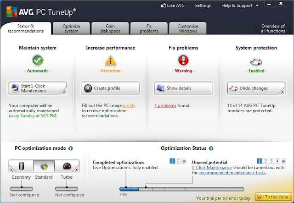This screenshot has width=294, height=203.
Task: Select Turbo optimization mode
Action: pos(67,166)
